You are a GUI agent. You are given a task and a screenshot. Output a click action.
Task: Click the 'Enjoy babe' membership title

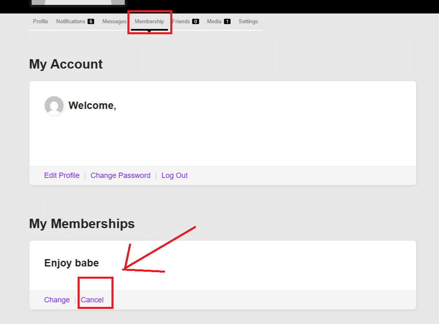coord(71,263)
